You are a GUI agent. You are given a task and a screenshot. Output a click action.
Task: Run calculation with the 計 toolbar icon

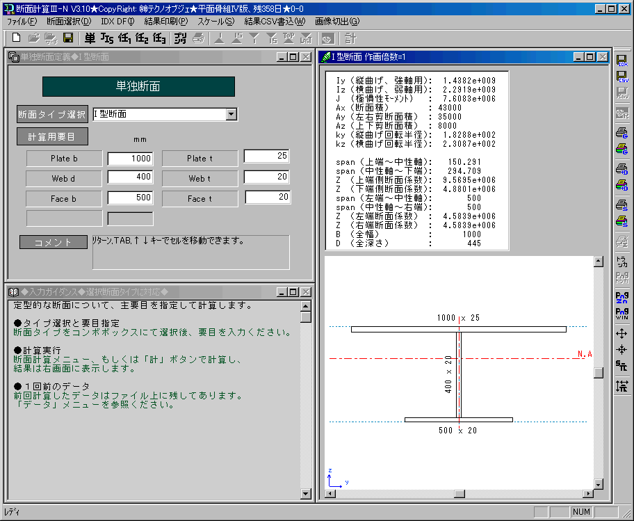coord(351,38)
